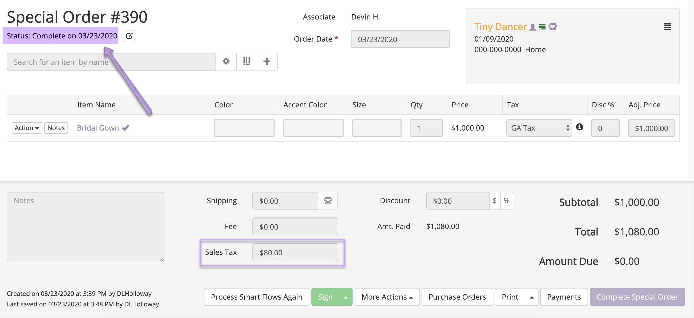Open the More Actions menu
The height and width of the screenshot is (318, 694).
[387, 297]
